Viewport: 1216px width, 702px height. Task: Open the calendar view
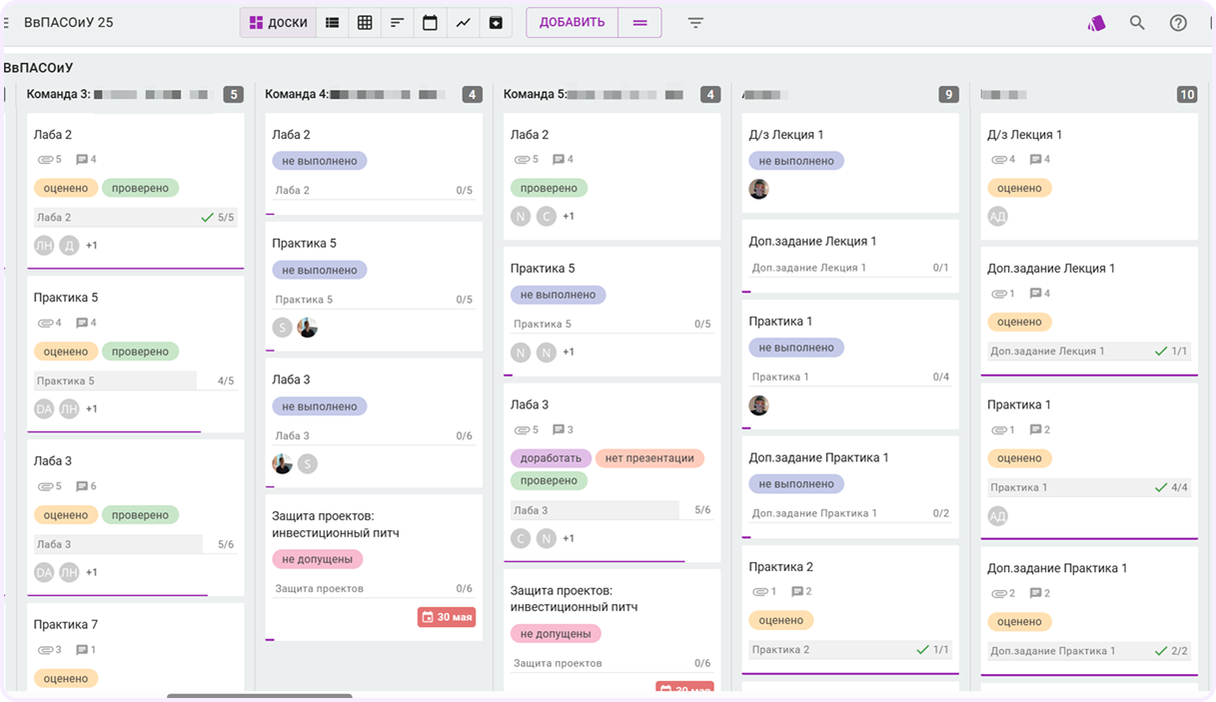[430, 23]
